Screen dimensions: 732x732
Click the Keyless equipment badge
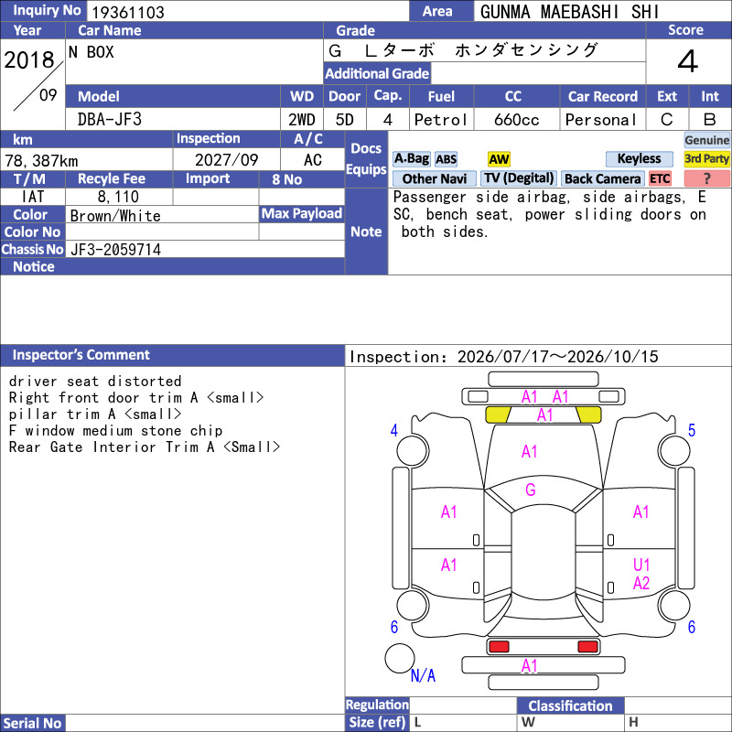tap(639, 158)
